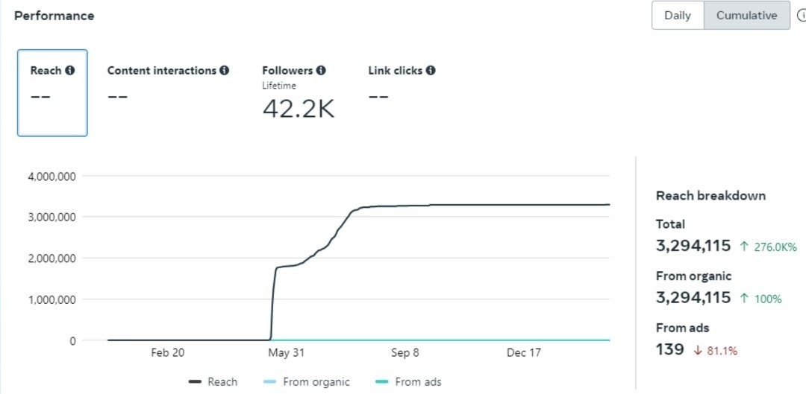Switch the chart to Daily view
This screenshot has height=394, width=806.
677,16
